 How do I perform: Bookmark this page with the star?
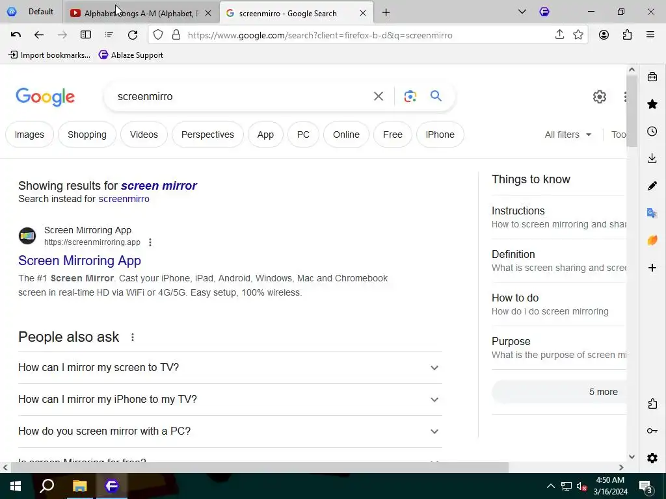click(578, 35)
